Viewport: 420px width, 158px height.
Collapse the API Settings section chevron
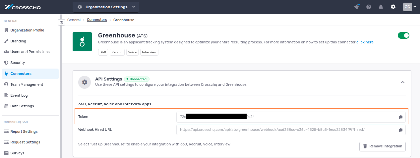403,82
